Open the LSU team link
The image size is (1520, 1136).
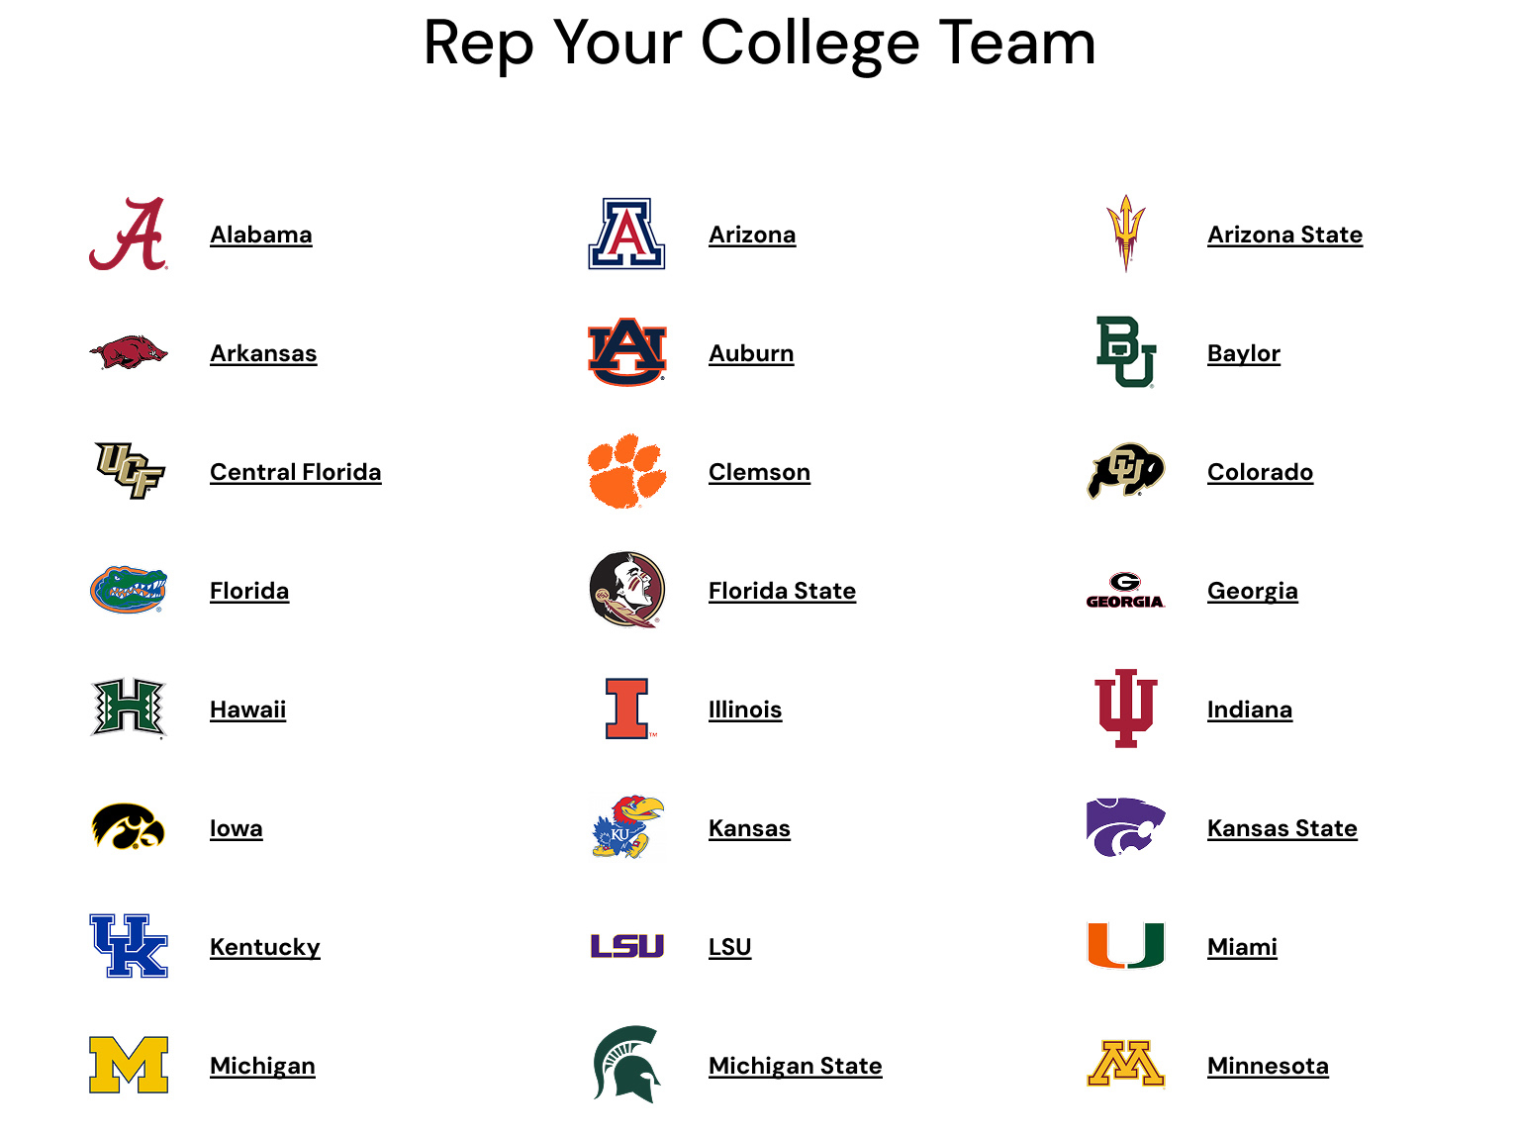tap(729, 947)
